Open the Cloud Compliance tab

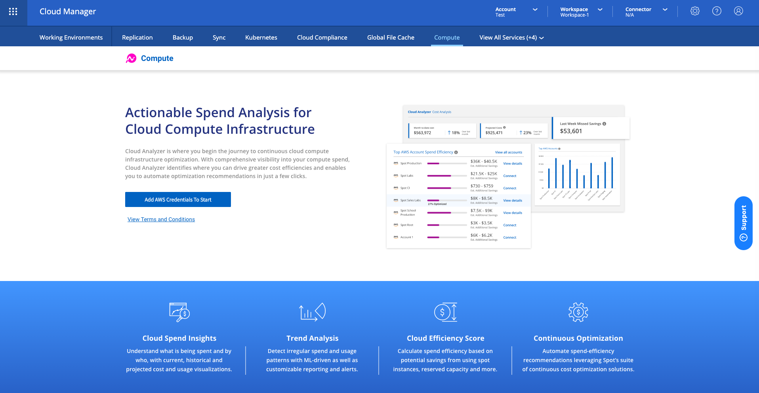pos(322,38)
